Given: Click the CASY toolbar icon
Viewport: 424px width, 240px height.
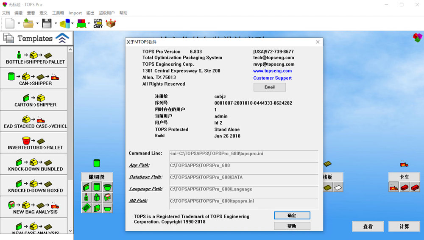Looking at the screenshot, I should pyautogui.click(x=98, y=24).
